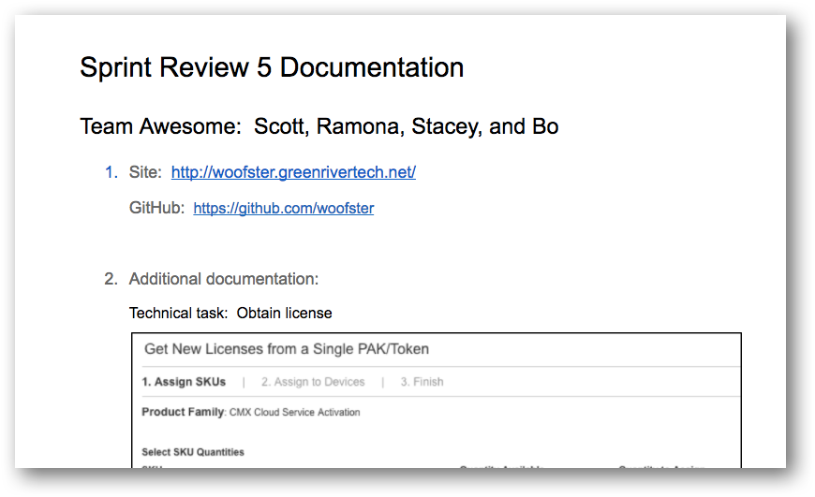The width and height of the screenshot is (815, 497).
Task: Click the 'Additional documentation:' list item
Action: 224,279
